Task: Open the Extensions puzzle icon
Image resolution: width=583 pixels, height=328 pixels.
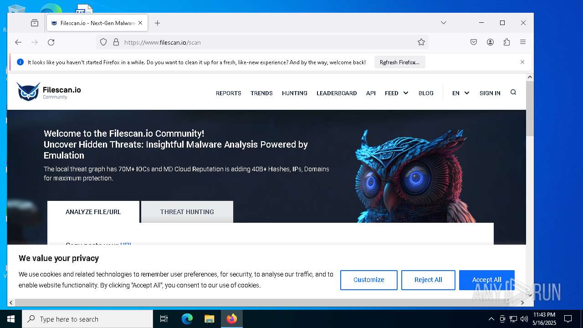Action: 506,42
